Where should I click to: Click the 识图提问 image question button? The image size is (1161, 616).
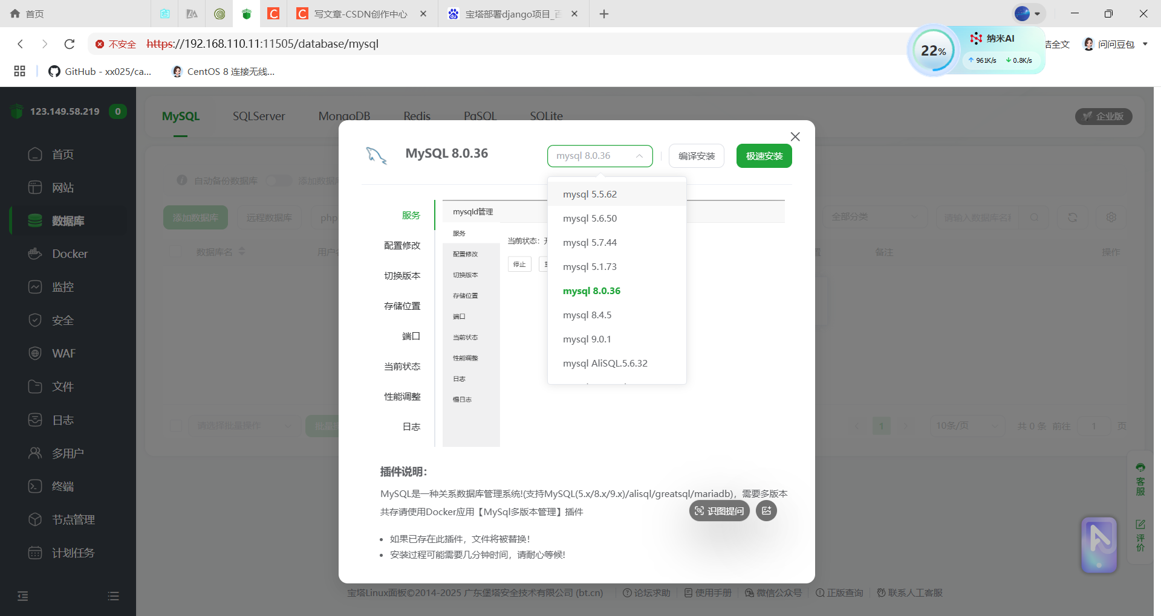(x=720, y=511)
